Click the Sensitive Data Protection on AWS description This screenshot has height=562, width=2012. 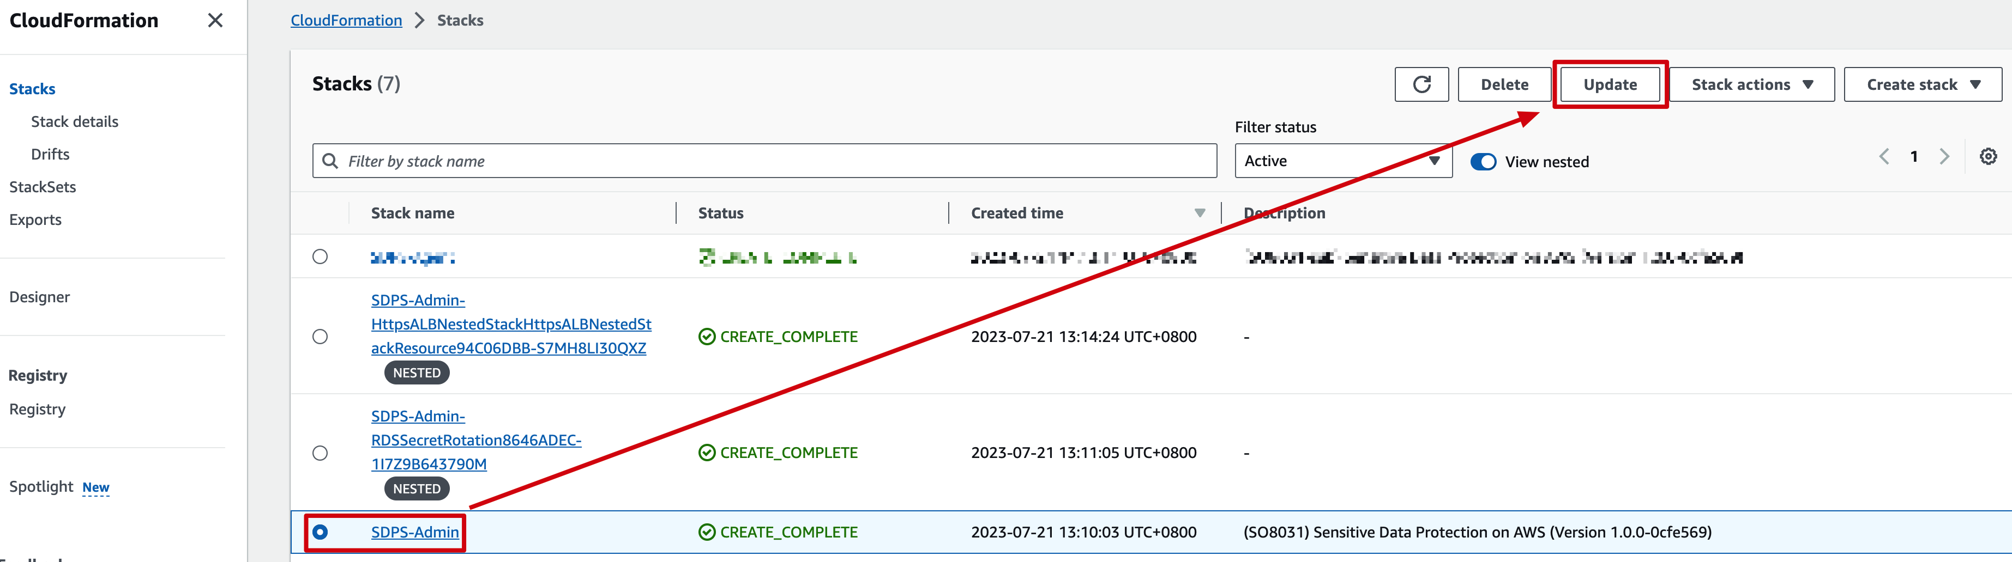coord(1477,533)
